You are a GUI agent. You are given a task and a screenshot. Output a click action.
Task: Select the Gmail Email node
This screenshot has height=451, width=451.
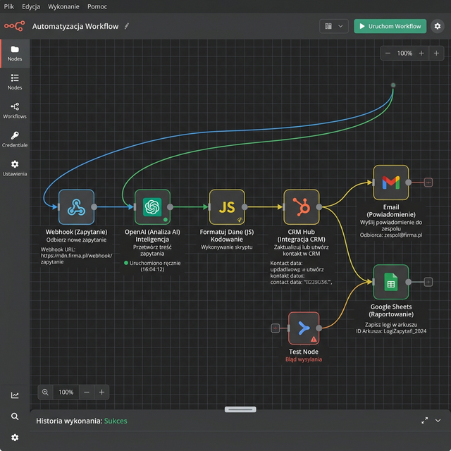pos(391,183)
